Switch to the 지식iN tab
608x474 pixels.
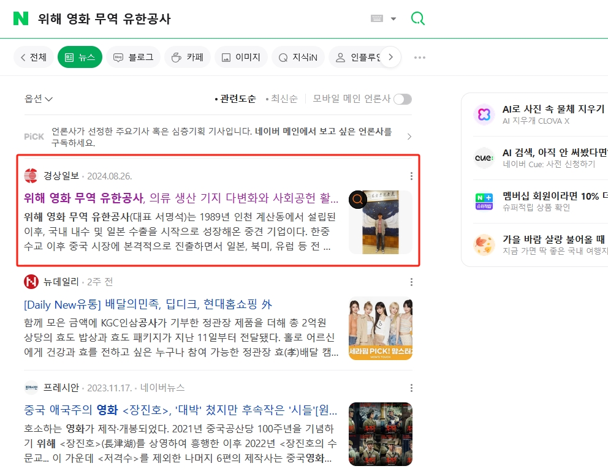tap(298, 58)
